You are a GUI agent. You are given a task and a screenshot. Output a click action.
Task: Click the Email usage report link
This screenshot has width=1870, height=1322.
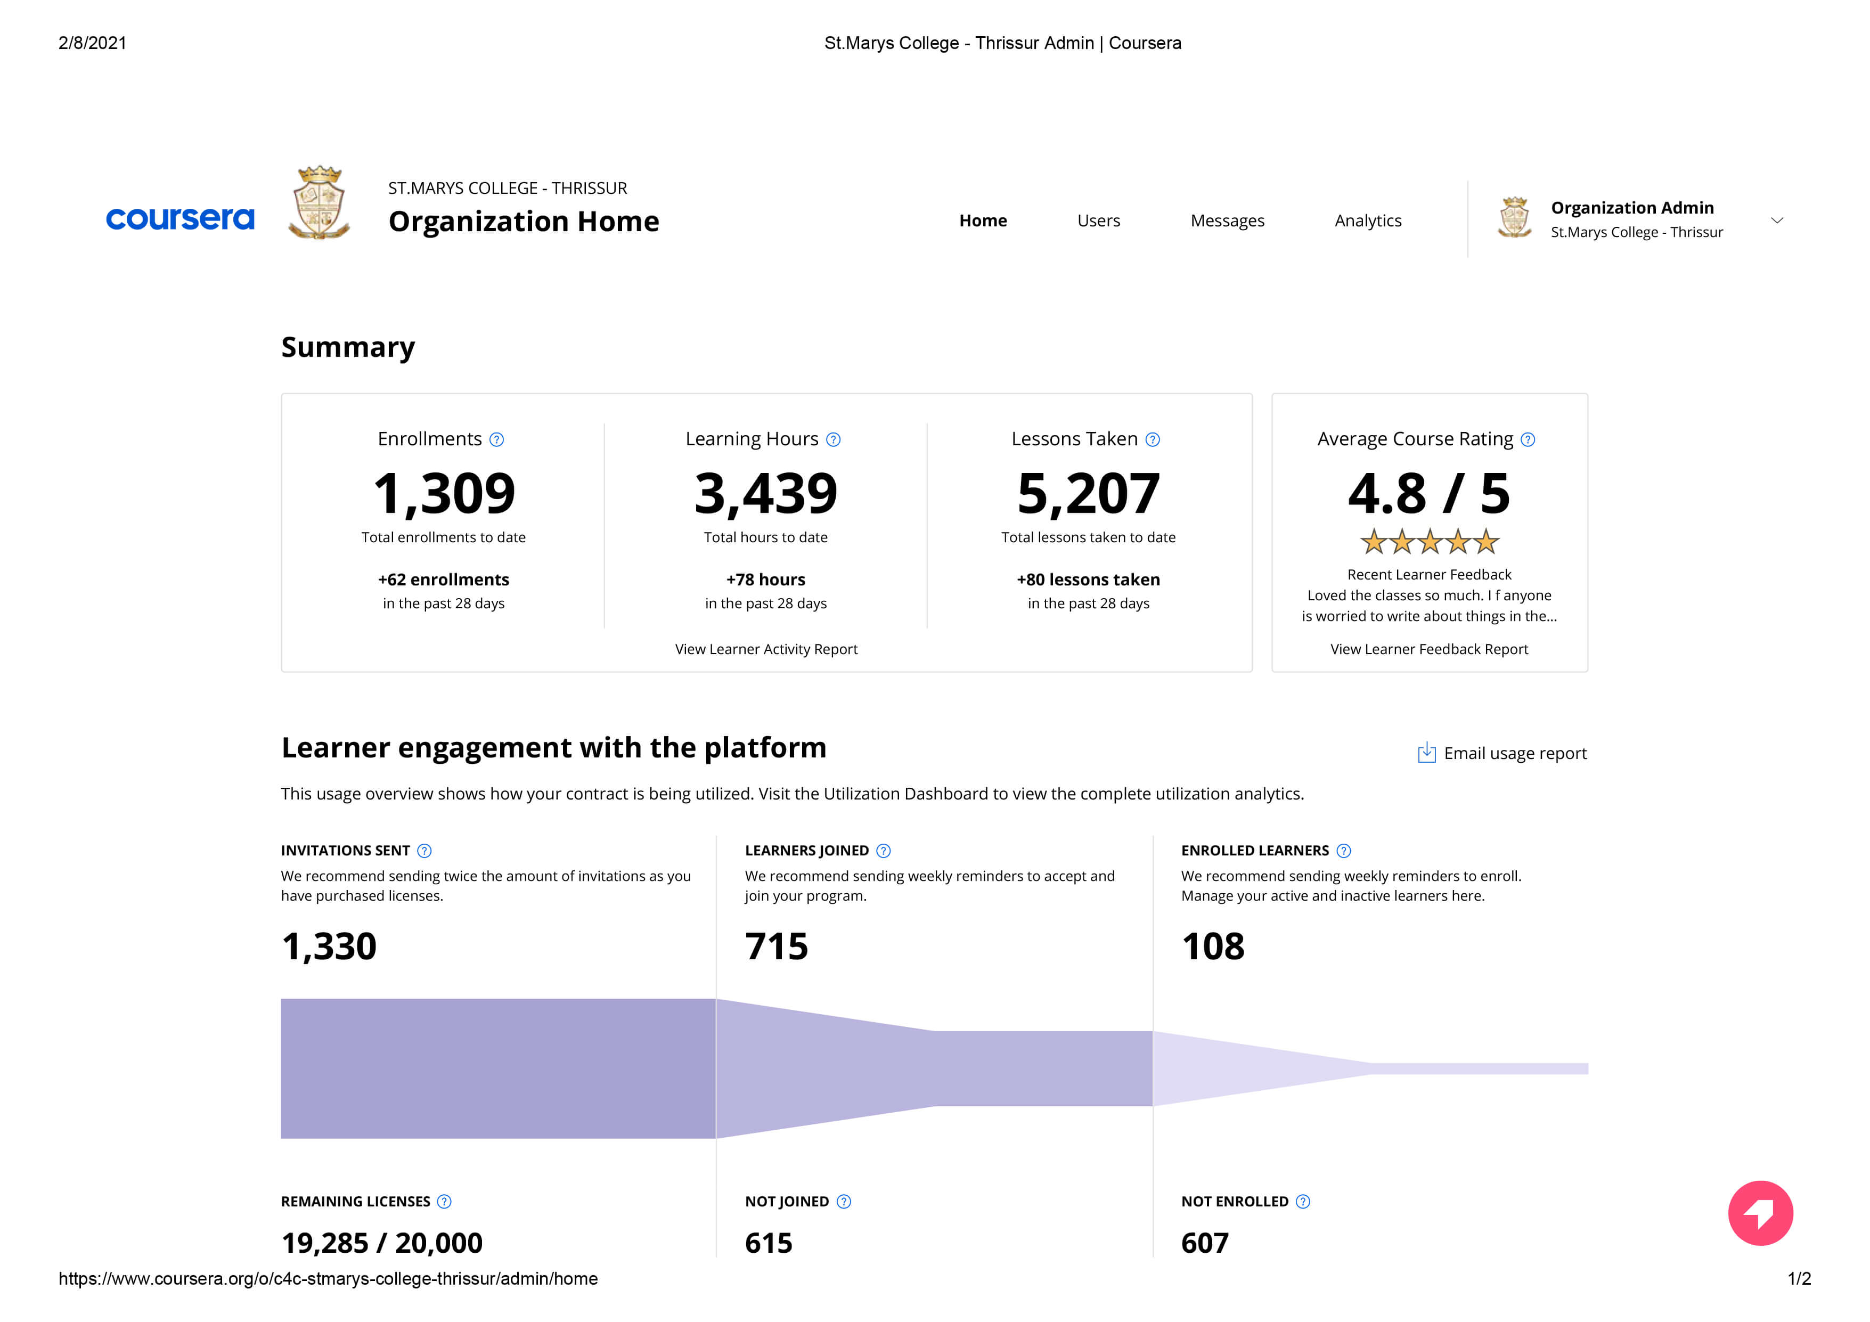[1515, 754]
